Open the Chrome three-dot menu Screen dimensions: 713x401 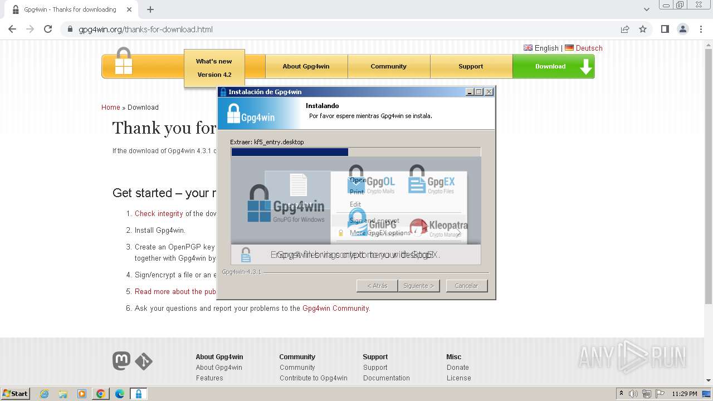pyautogui.click(x=701, y=29)
